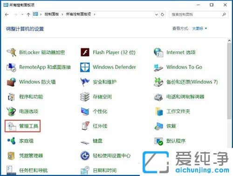
Task: Select 控制面板 breadcrumb in address bar
Action: (52, 14)
